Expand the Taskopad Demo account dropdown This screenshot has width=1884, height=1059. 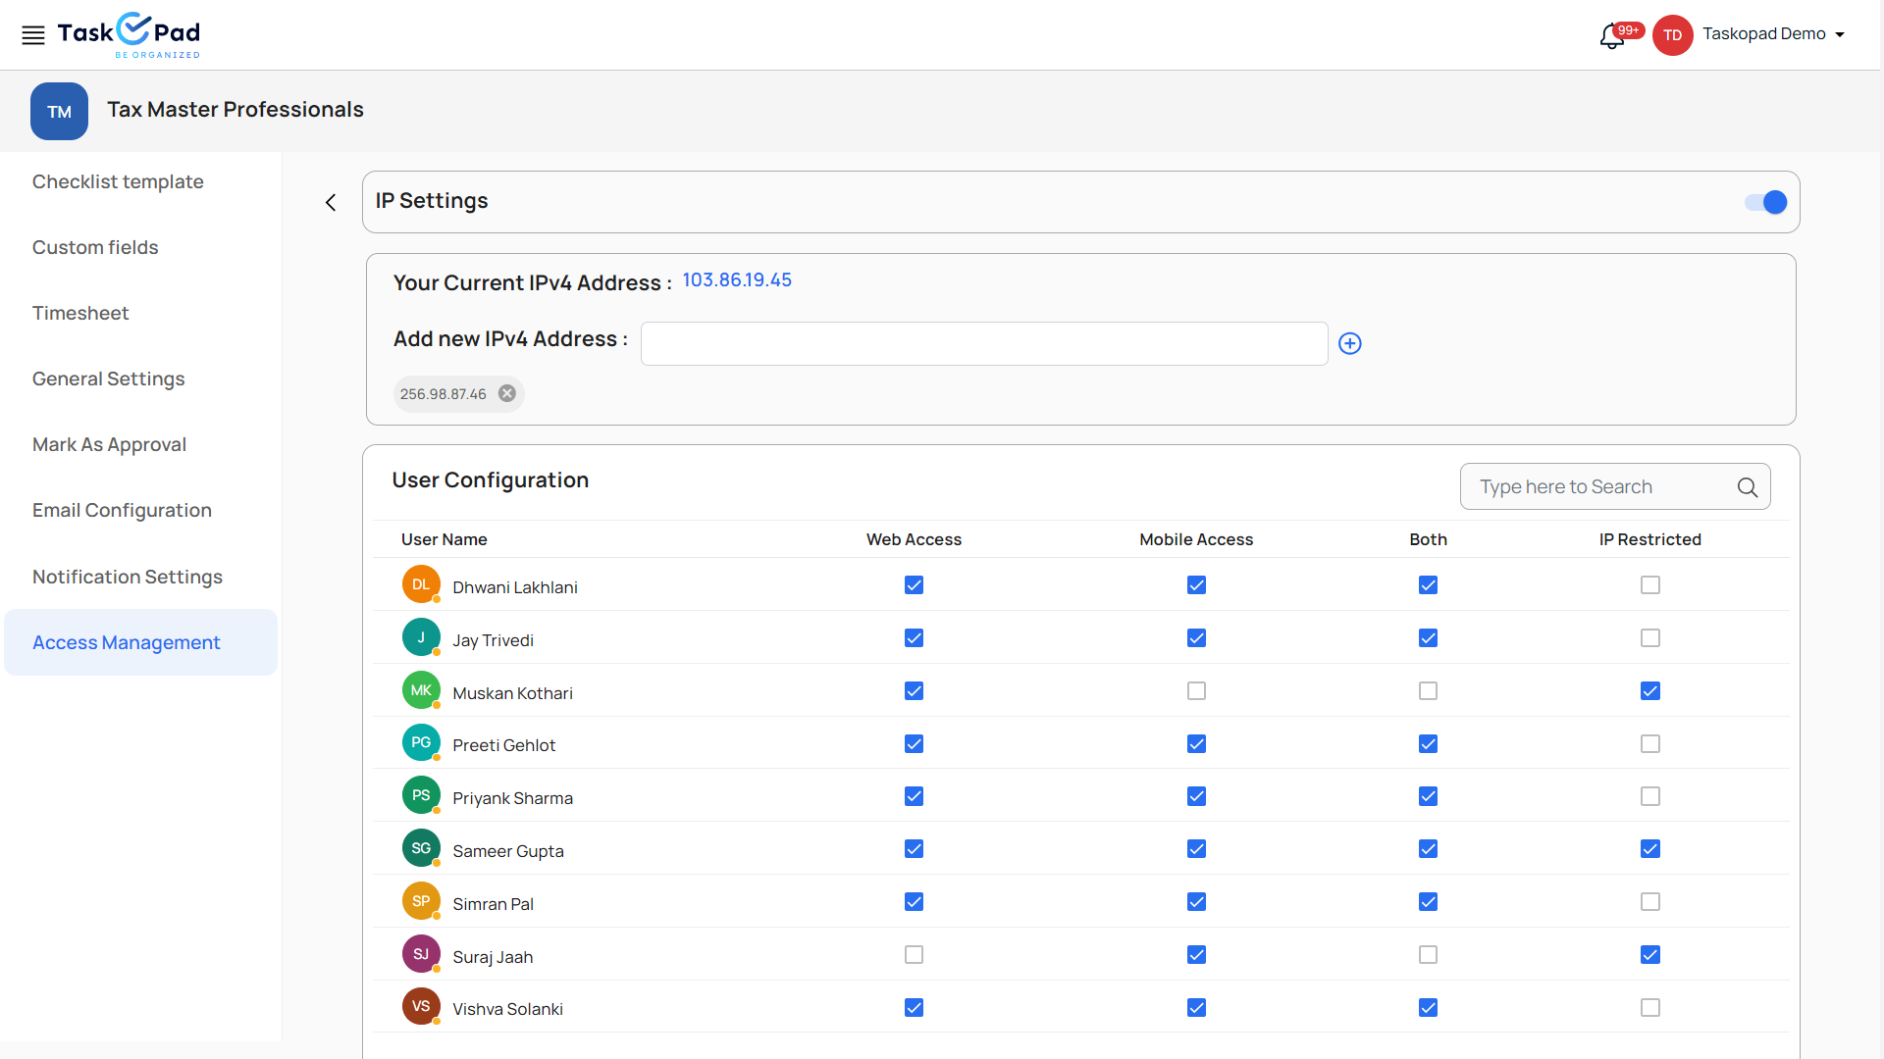tap(1840, 34)
